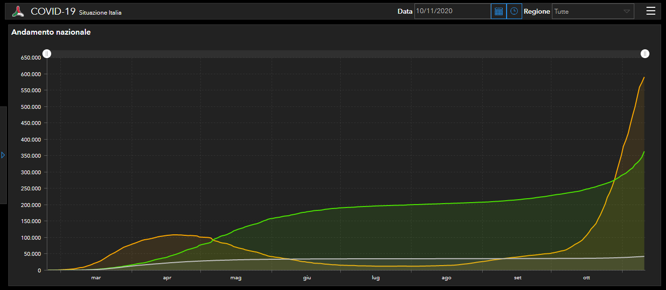Click the Situazione Italia subtitle
The width and height of the screenshot is (666, 290).
point(100,13)
